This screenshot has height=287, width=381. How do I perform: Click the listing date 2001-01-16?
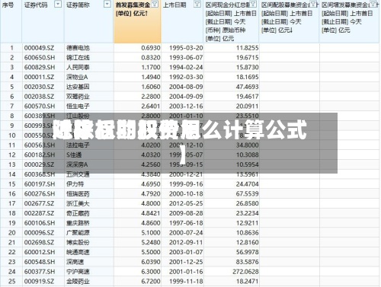point(186,272)
